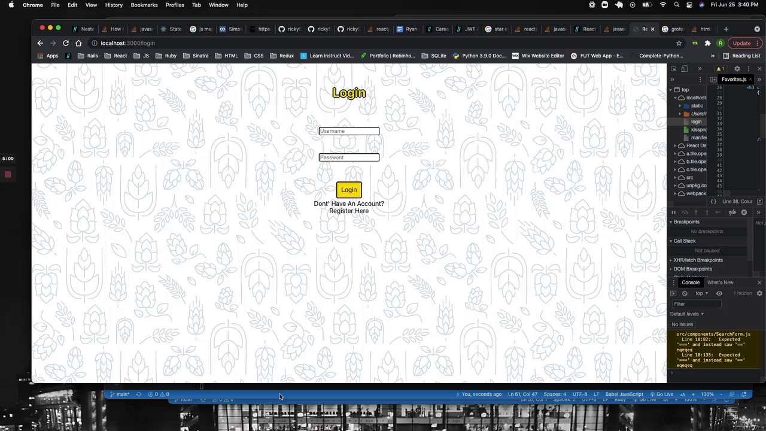Toggle the Sources navigator sidebar icon

(x=713, y=80)
